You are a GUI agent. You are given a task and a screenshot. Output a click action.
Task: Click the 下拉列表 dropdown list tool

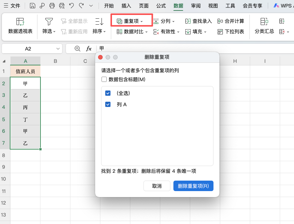(x=231, y=31)
